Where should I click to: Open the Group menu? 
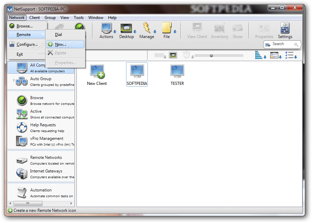click(50, 18)
